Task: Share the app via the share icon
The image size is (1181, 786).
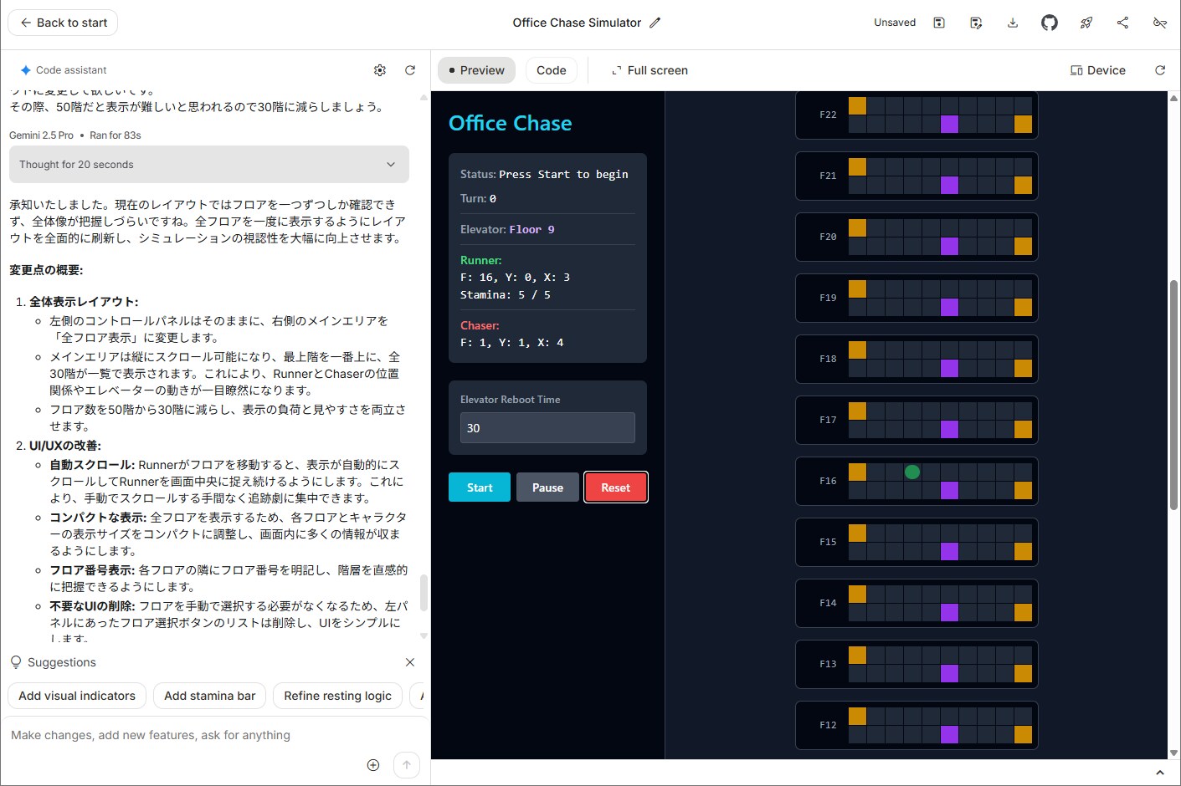Action: [x=1123, y=23]
